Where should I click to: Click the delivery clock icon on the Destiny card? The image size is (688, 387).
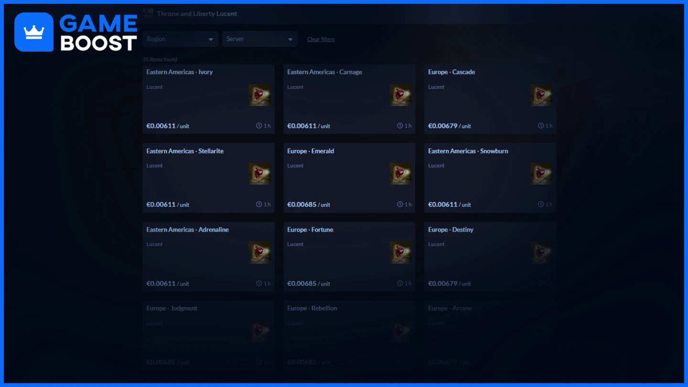coord(541,283)
